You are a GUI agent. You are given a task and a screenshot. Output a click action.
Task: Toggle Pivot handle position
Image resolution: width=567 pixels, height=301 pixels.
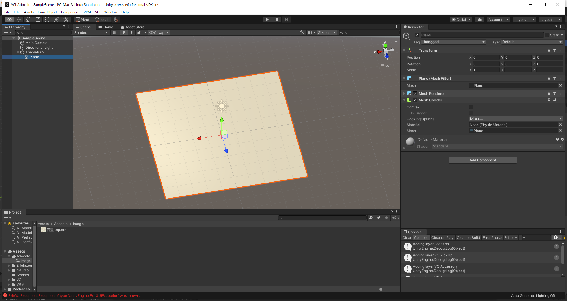pos(83,19)
